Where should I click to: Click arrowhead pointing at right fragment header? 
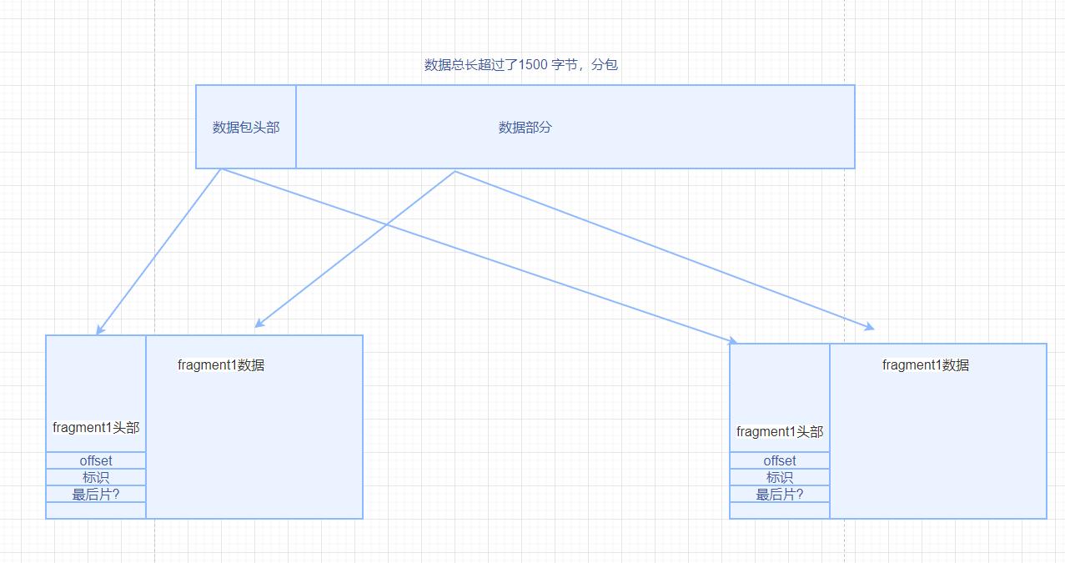point(733,340)
